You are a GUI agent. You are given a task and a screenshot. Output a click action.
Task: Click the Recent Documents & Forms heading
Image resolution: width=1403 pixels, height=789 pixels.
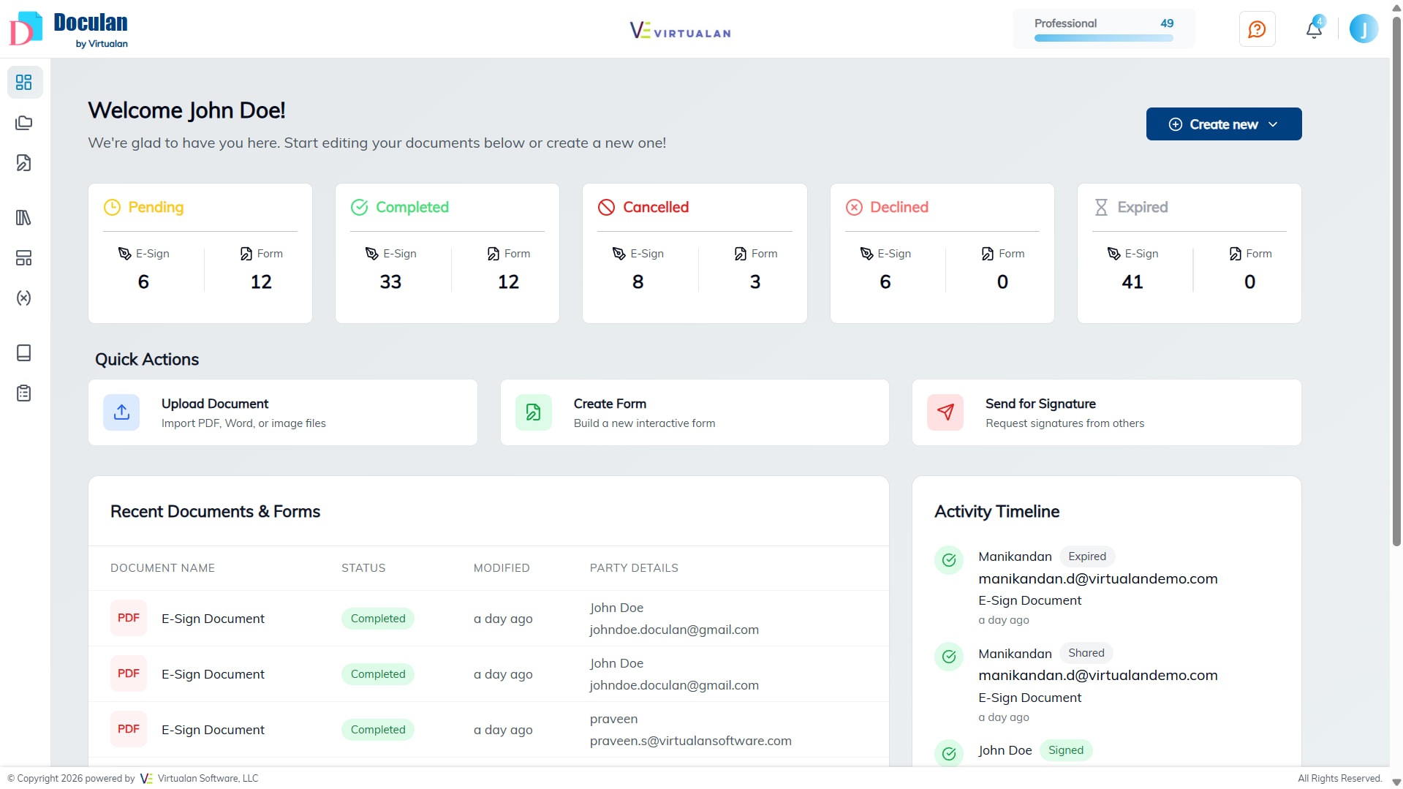coord(215,512)
